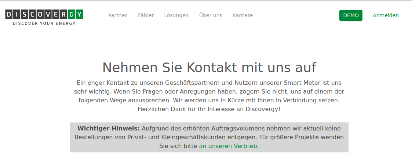Select Karriere in the top navigation
Image resolution: width=412 pixels, height=163 pixels.
pos(243,15)
